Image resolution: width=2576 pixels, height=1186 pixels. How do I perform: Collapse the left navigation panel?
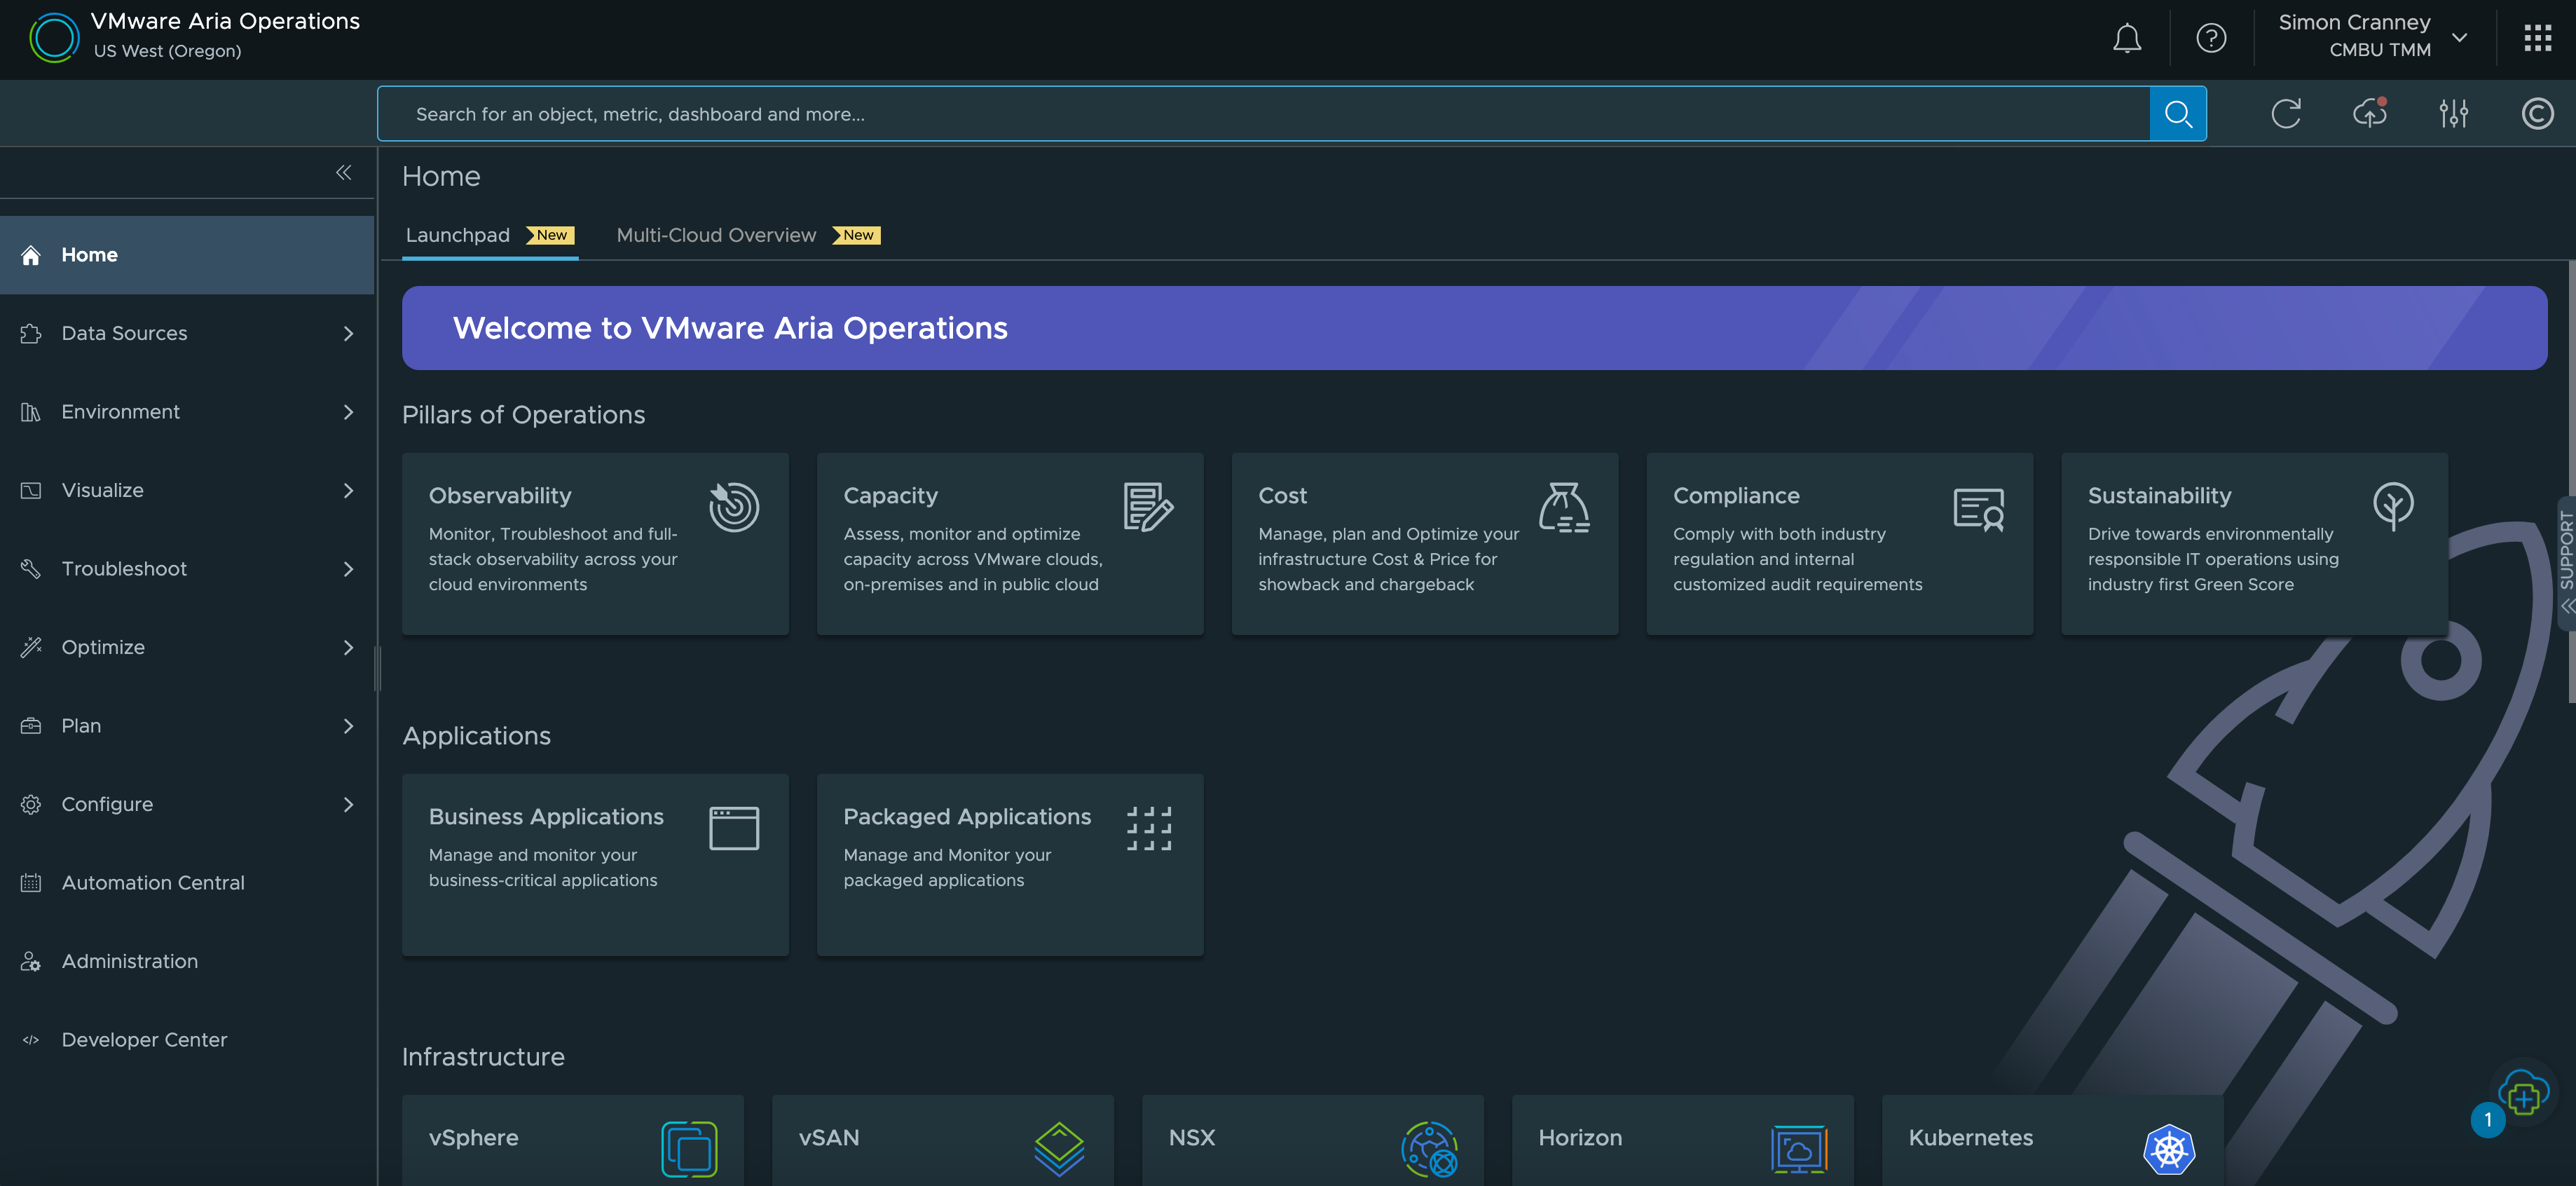pos(343,173)
